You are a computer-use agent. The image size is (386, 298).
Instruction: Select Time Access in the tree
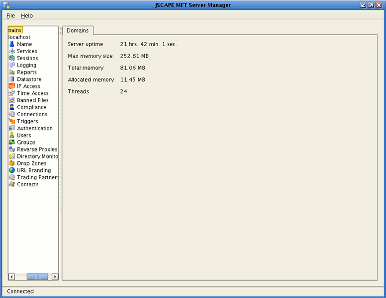coord(33,93)
